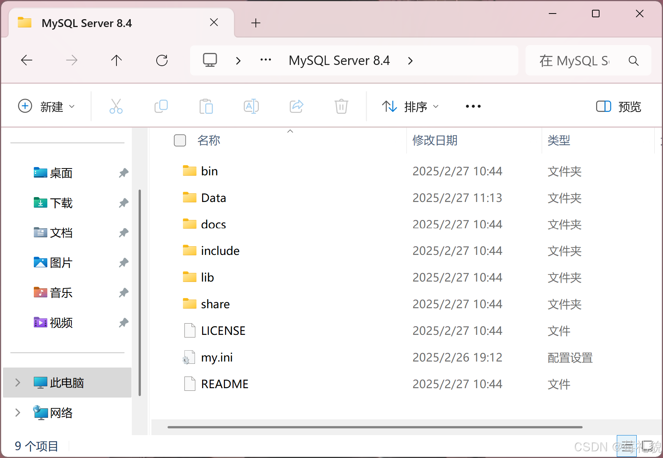
Task: Switch to details view in status bar
Action: [627, 446]
